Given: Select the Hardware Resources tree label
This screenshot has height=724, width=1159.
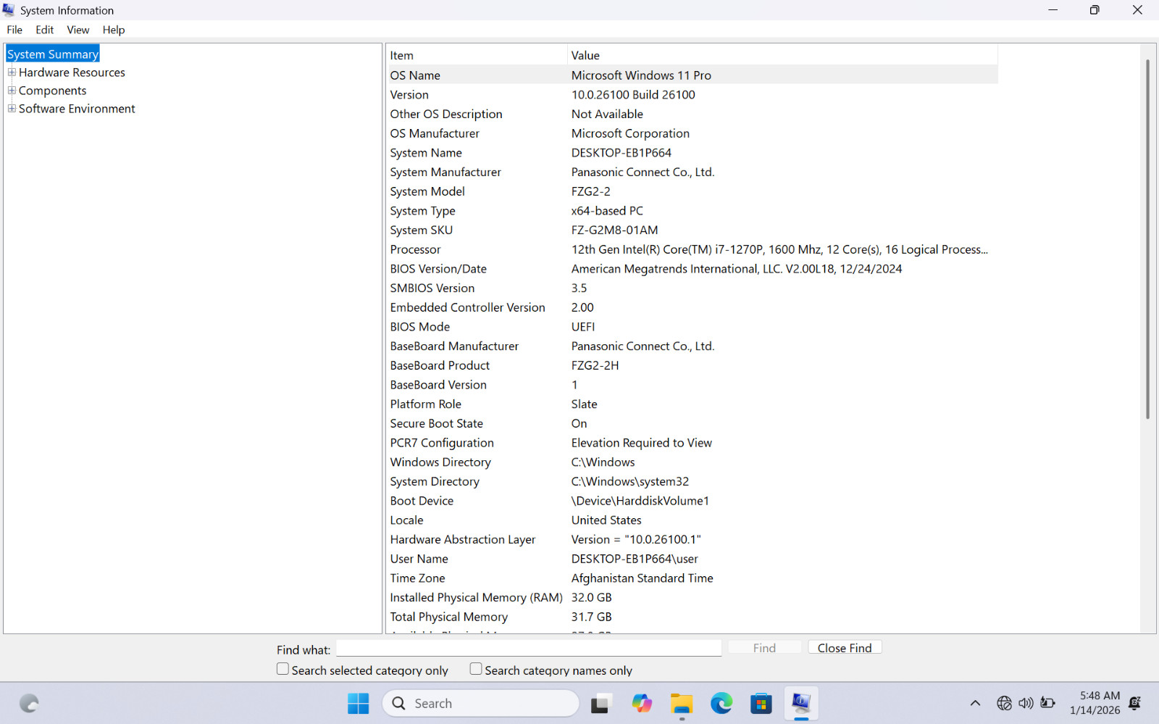Looking at the screenshot, I should tap(72, 72).
